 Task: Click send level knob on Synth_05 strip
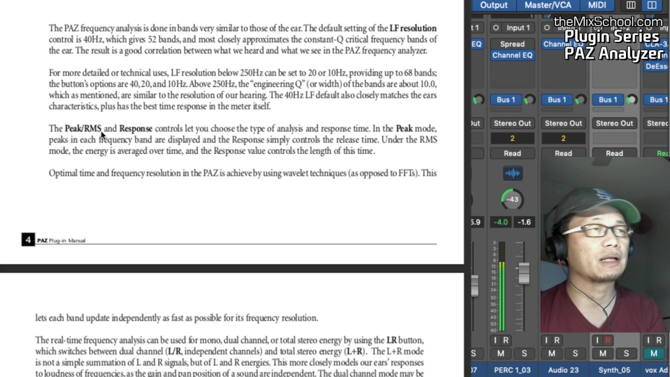tap(632, 99)
